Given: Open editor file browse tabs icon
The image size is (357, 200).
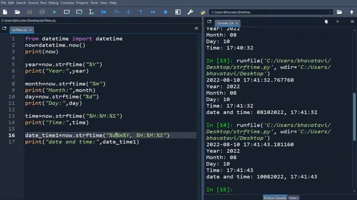Looking at the screenshot, I should tap(4, 28).
